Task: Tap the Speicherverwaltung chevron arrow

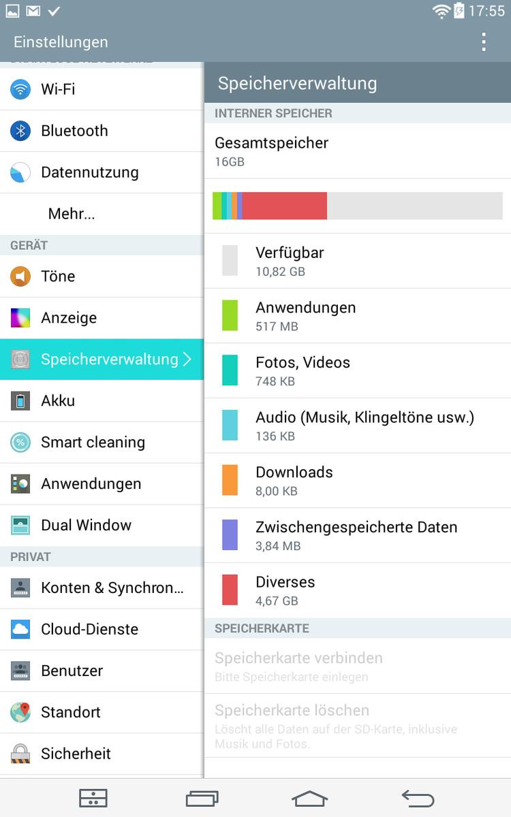Action: coord(188,359)
